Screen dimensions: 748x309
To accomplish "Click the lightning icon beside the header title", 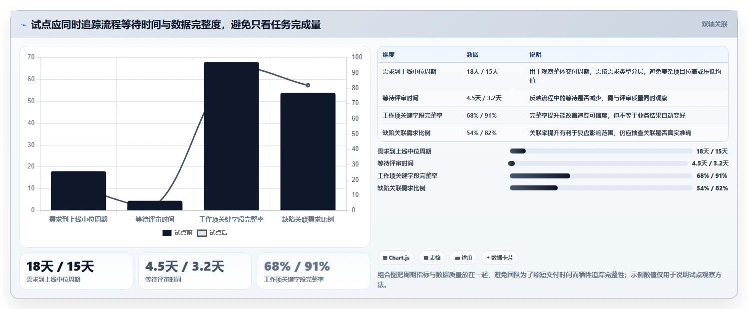I will pyautogui.click(x=24, y=25).
